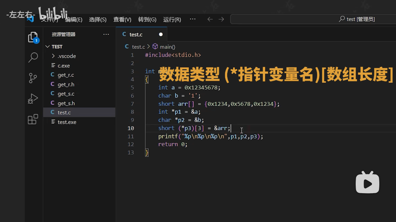
Task: Select the test.c editor tab
Action: (136, 35)
